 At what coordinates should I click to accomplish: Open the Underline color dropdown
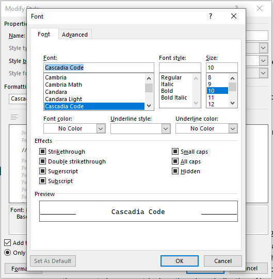233,128
